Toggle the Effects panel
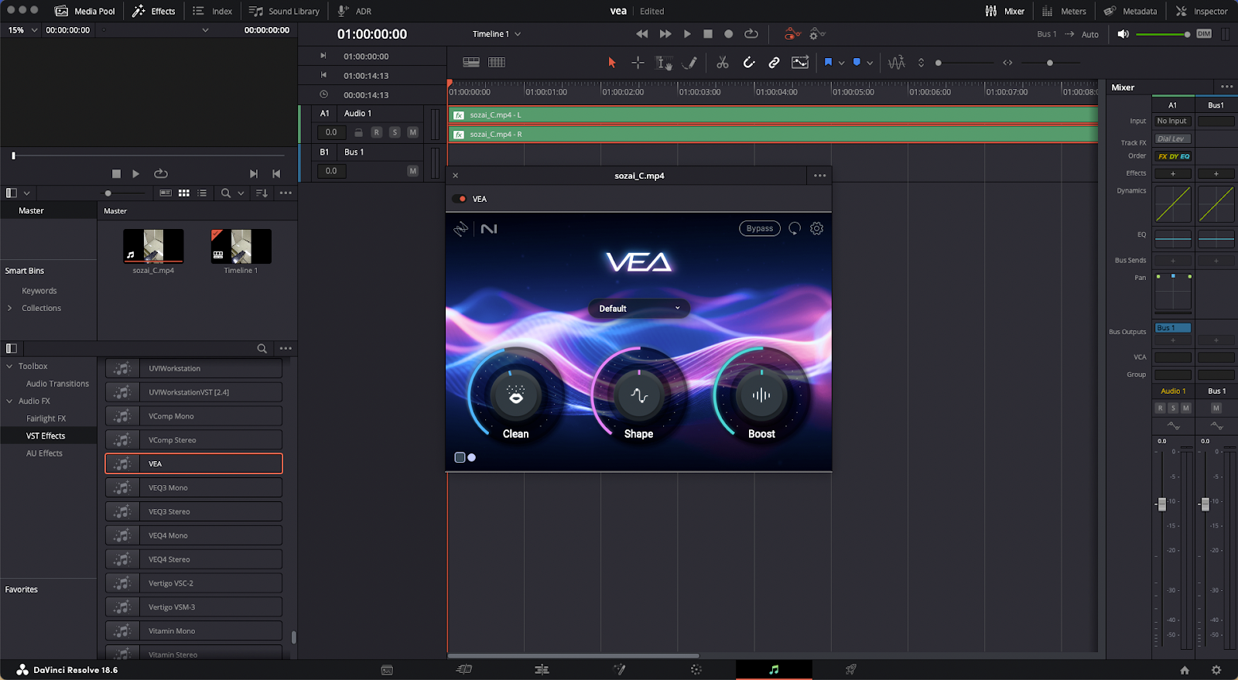This screenshot has width=1238, height=680. tap(154, 11)
